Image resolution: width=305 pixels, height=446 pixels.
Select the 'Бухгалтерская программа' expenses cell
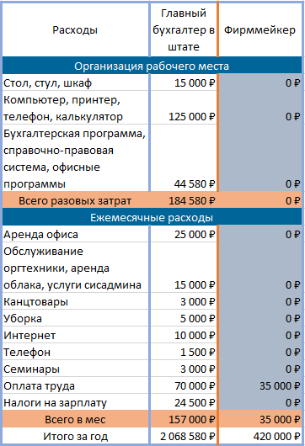coord(76,158)
